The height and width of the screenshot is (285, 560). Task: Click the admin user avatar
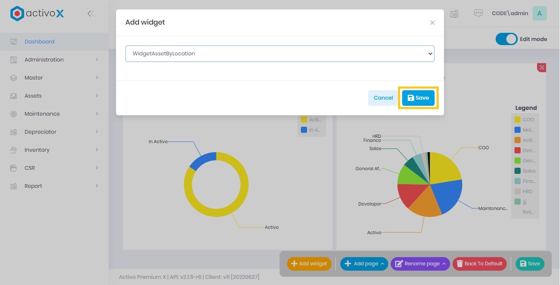pyautogui.click(x=539, y=14)
